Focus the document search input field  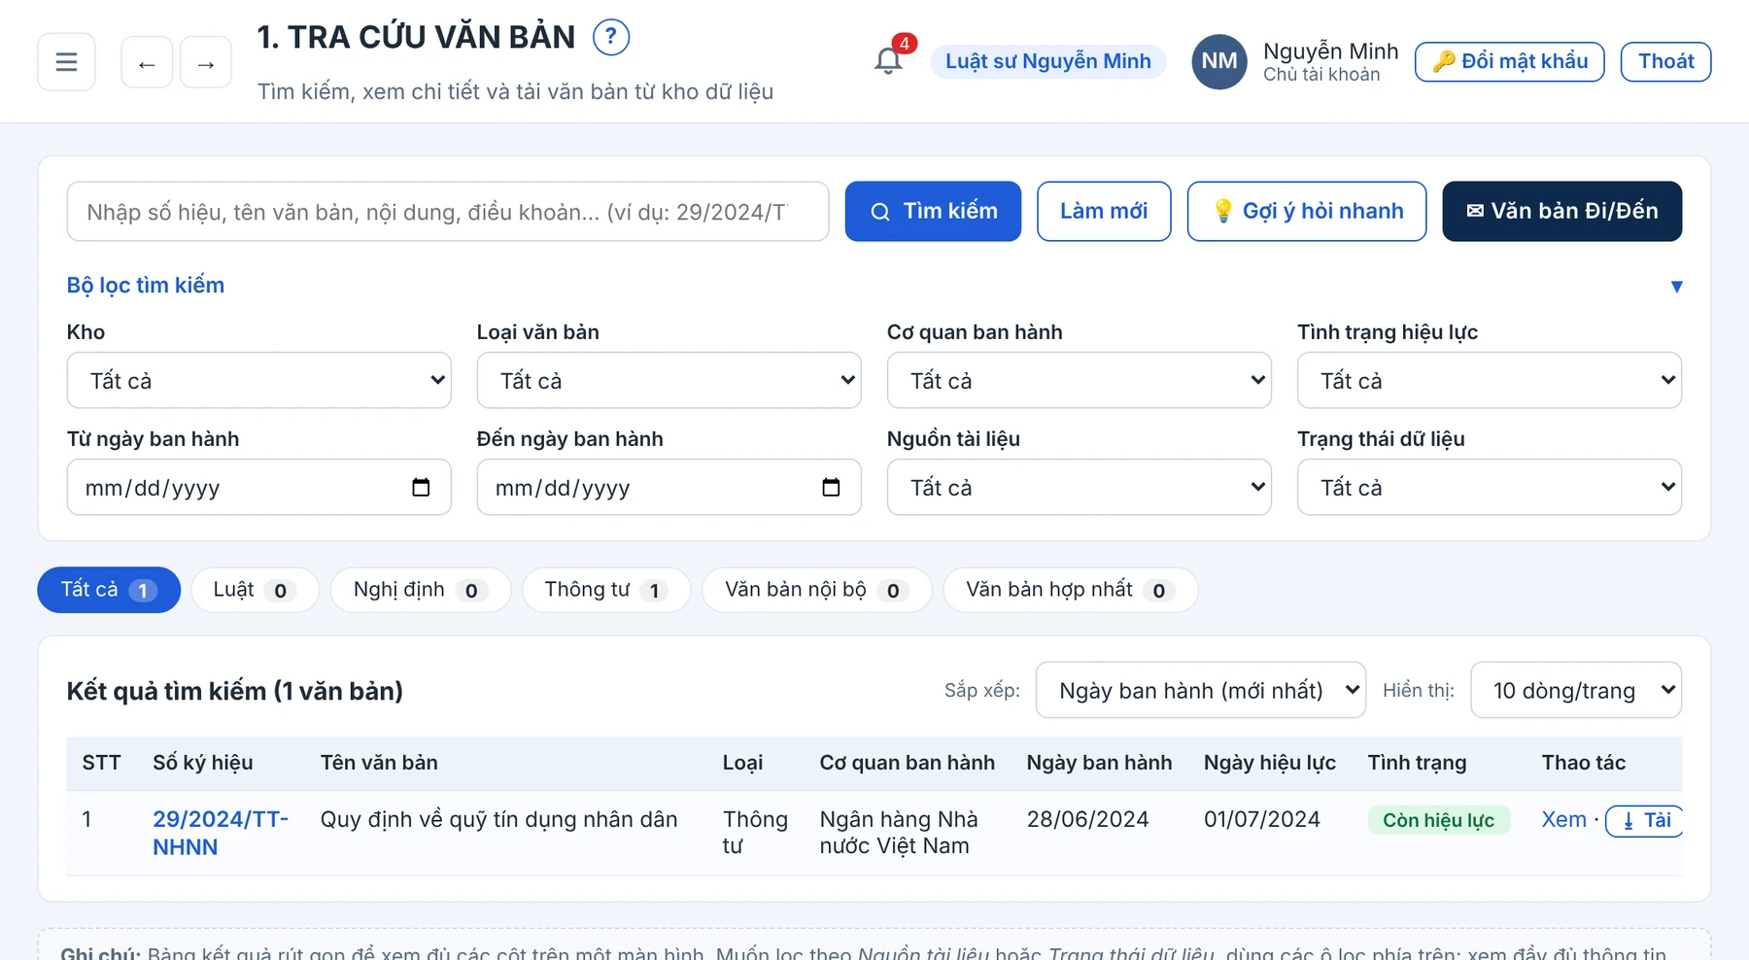click(448, 211)
